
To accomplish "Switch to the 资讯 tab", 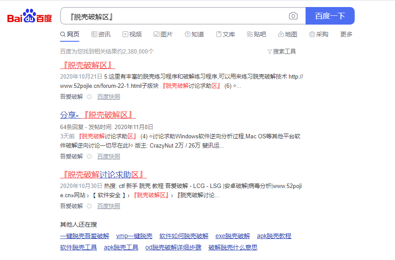I will [x=101, y=34].
